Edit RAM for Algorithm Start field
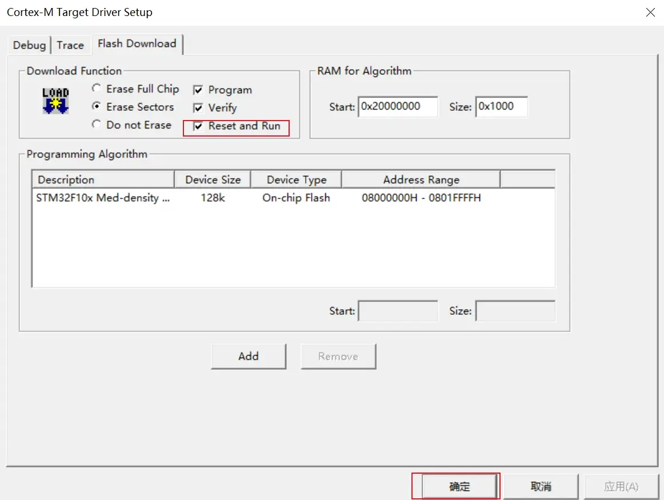This screenshot has height=500, width=664. click(x=398, y=107)
